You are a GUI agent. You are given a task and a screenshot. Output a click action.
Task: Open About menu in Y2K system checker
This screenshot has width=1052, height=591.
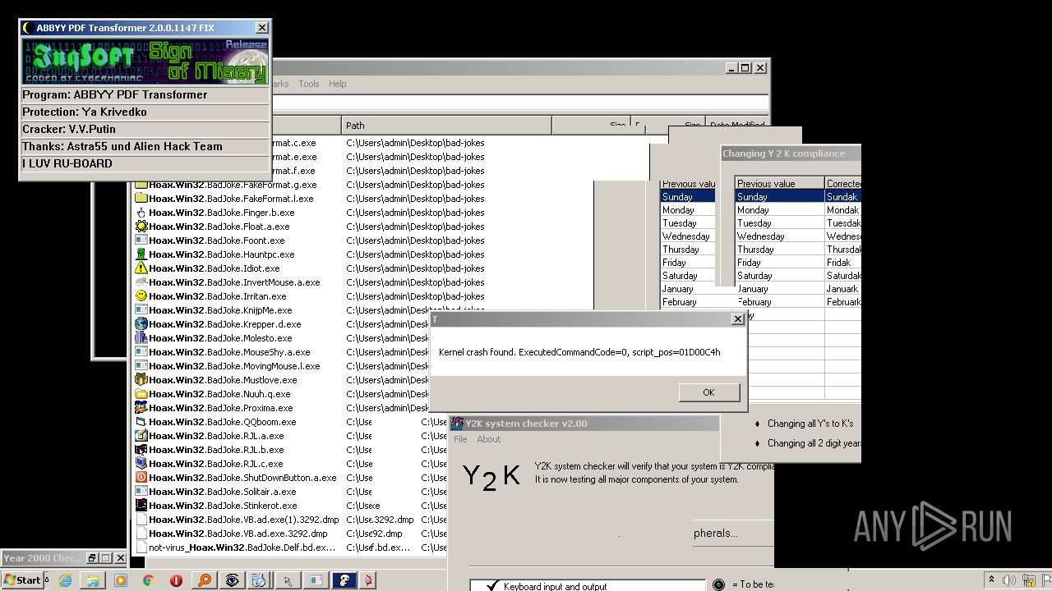click(489, 439)
